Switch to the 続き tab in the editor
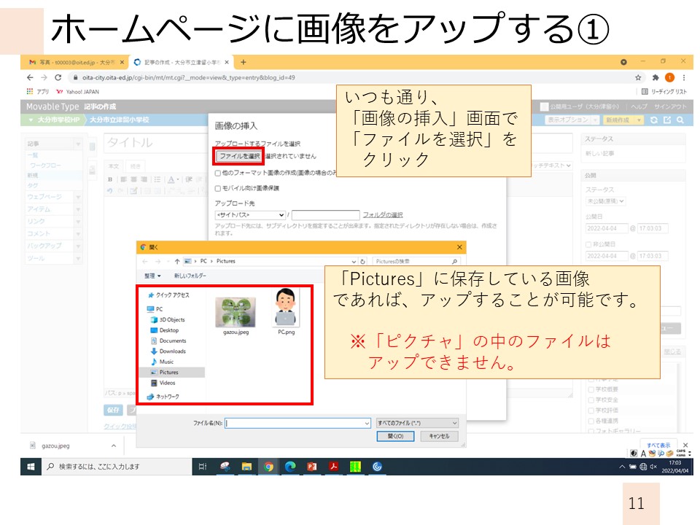 (136, 166)
